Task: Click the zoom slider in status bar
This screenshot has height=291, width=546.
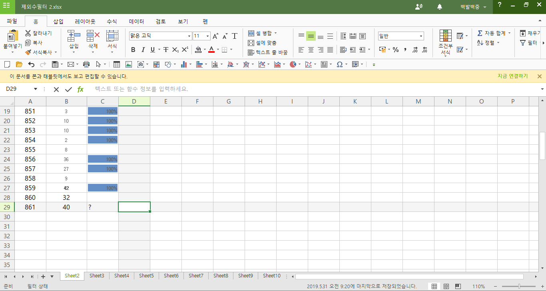Action: (x=519, y=286)
